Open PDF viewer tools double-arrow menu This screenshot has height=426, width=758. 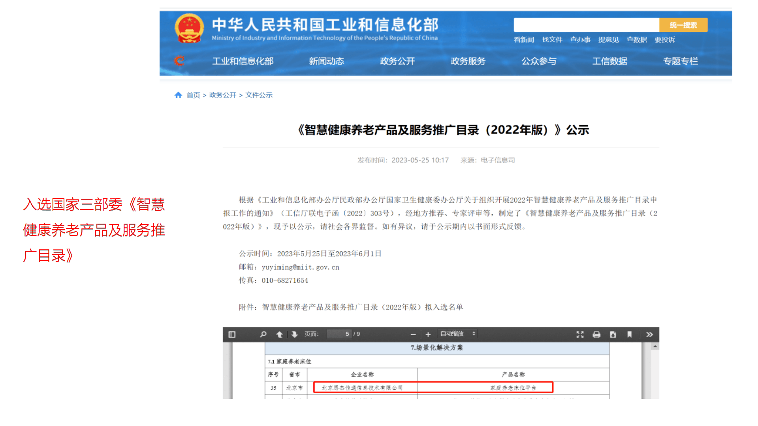[649, 334]
